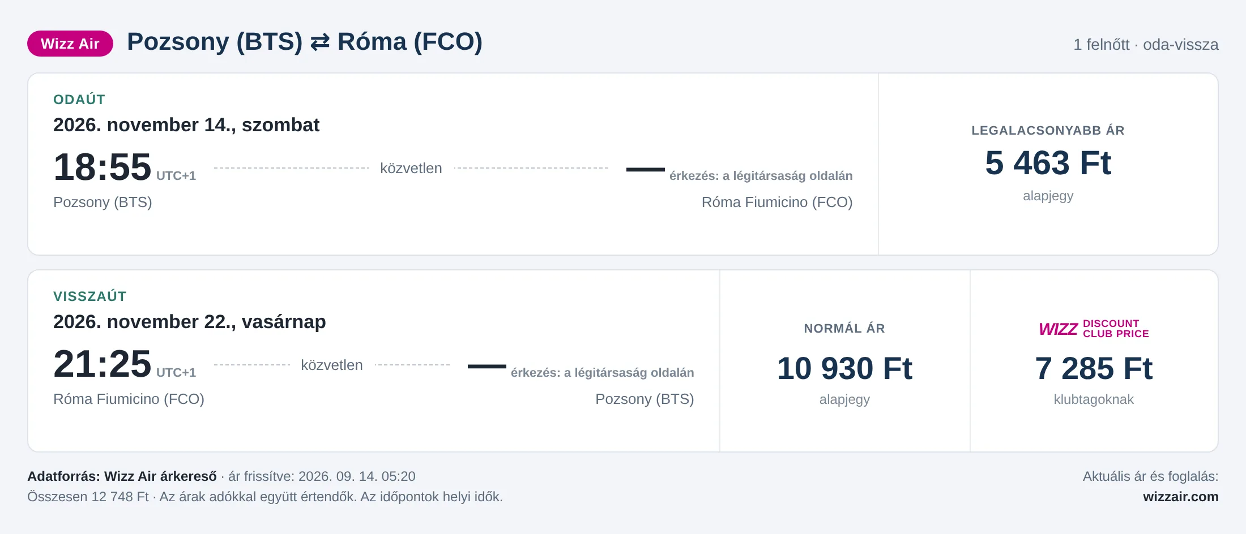This screenshot has width=1246, height=534.
Task: Select the 10 930 Ft normal price
Action: click(x=844, y=368)
